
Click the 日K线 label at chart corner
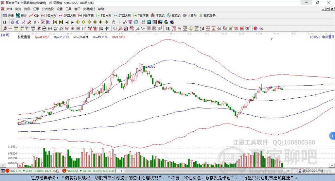click(x=5, y=35)
